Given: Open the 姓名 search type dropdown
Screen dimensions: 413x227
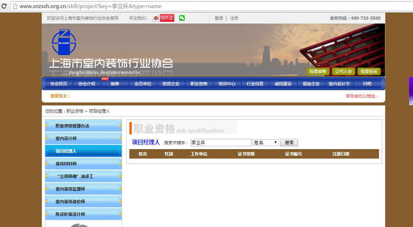Looking at the screenshot, I should (265, 143).
